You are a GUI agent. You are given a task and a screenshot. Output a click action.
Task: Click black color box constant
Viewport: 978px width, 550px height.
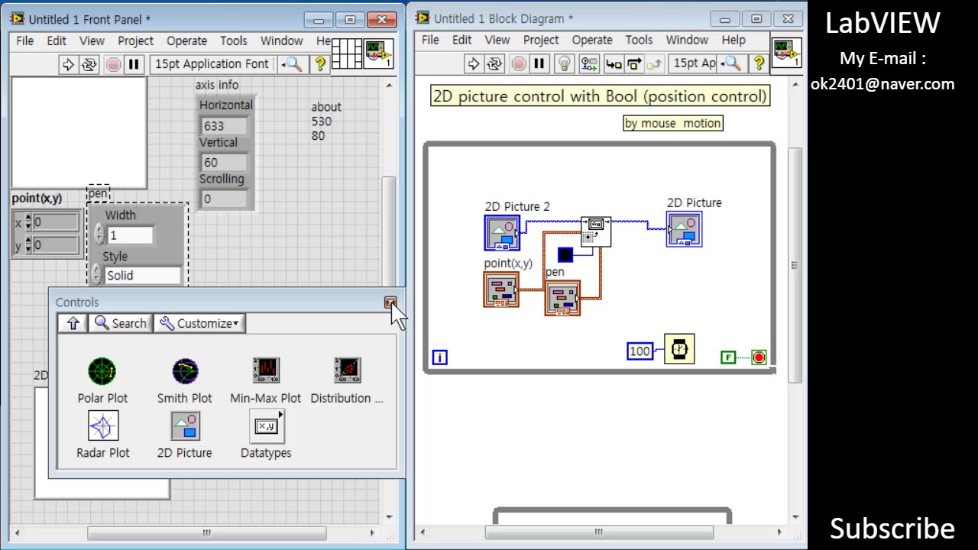pyautogui.click(x=565, y=255)
